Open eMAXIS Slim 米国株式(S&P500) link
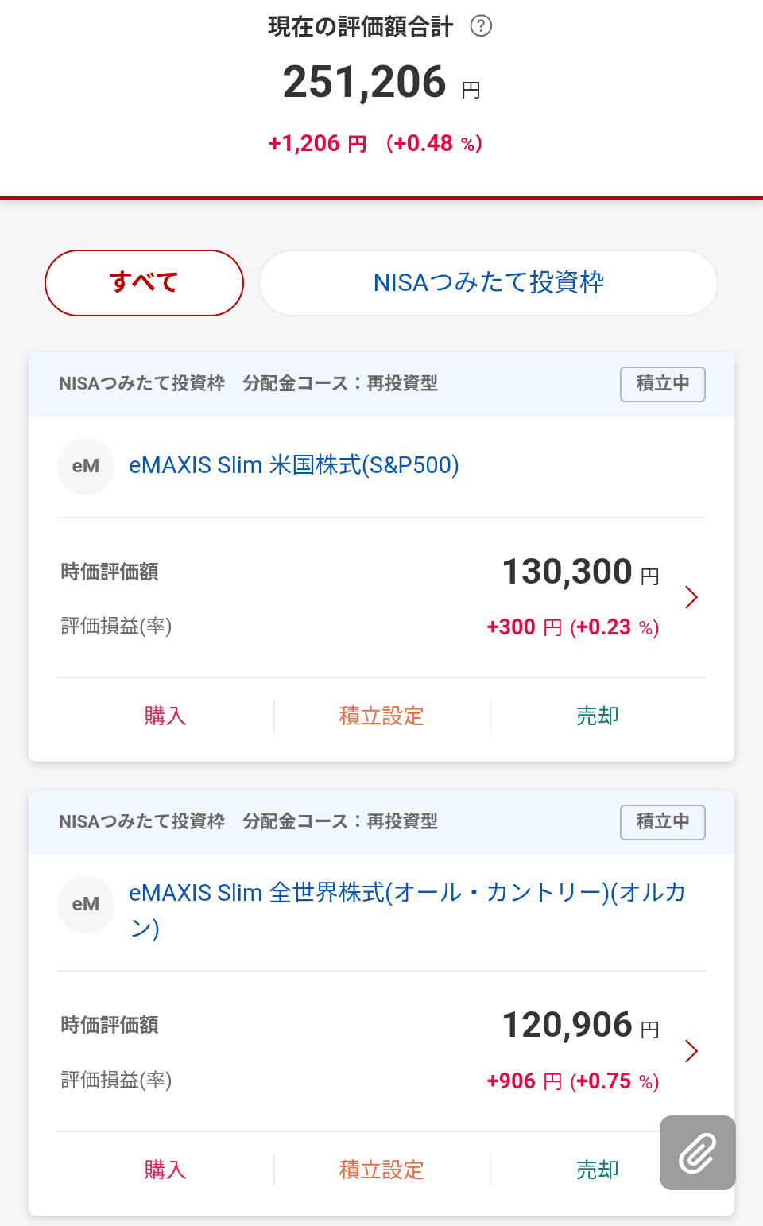763x1226 pixels. pyautogui.click(x=294, y=465)
